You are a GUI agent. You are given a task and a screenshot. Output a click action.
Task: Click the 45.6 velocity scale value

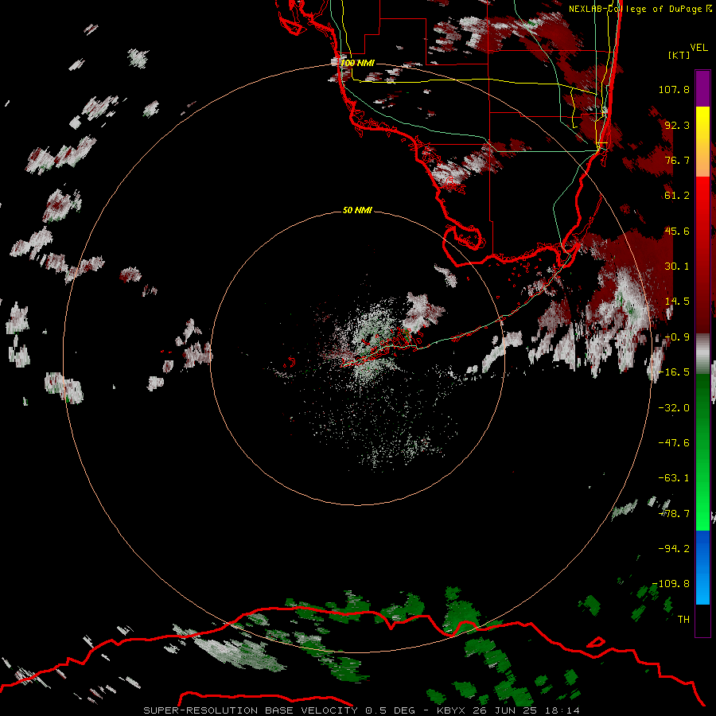click(677, 231)
